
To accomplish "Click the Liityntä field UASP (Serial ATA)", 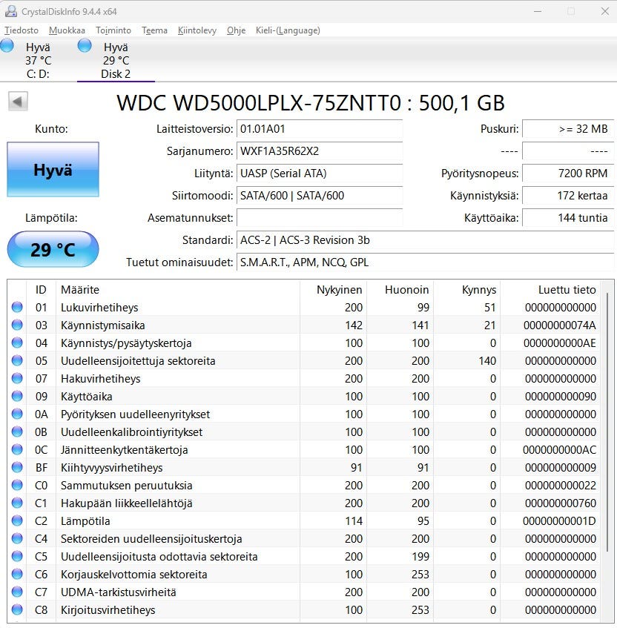I will pos(320,173).
